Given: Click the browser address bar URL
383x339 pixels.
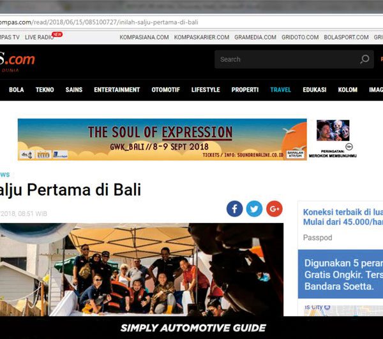Looking at the screenshot, I should 99,22.
